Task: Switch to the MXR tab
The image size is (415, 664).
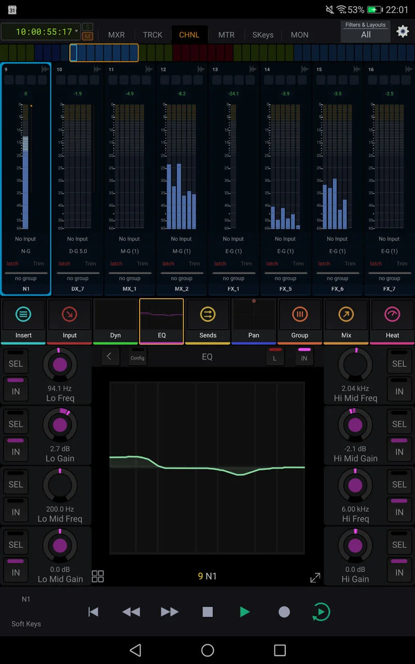Action: coord(116,35)
